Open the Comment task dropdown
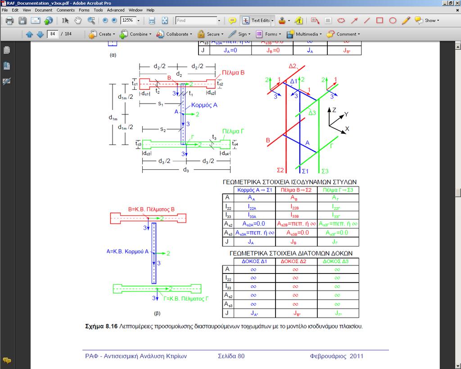 [x=343, y=34]
